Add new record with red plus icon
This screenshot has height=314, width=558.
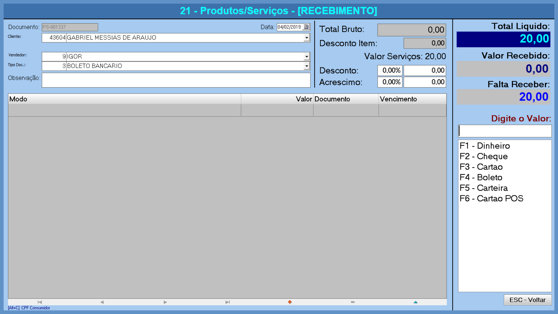click(290, 302)
